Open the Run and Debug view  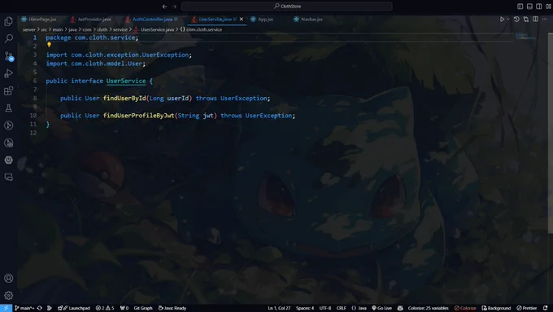pyautogui.click(x=8, y=73)
